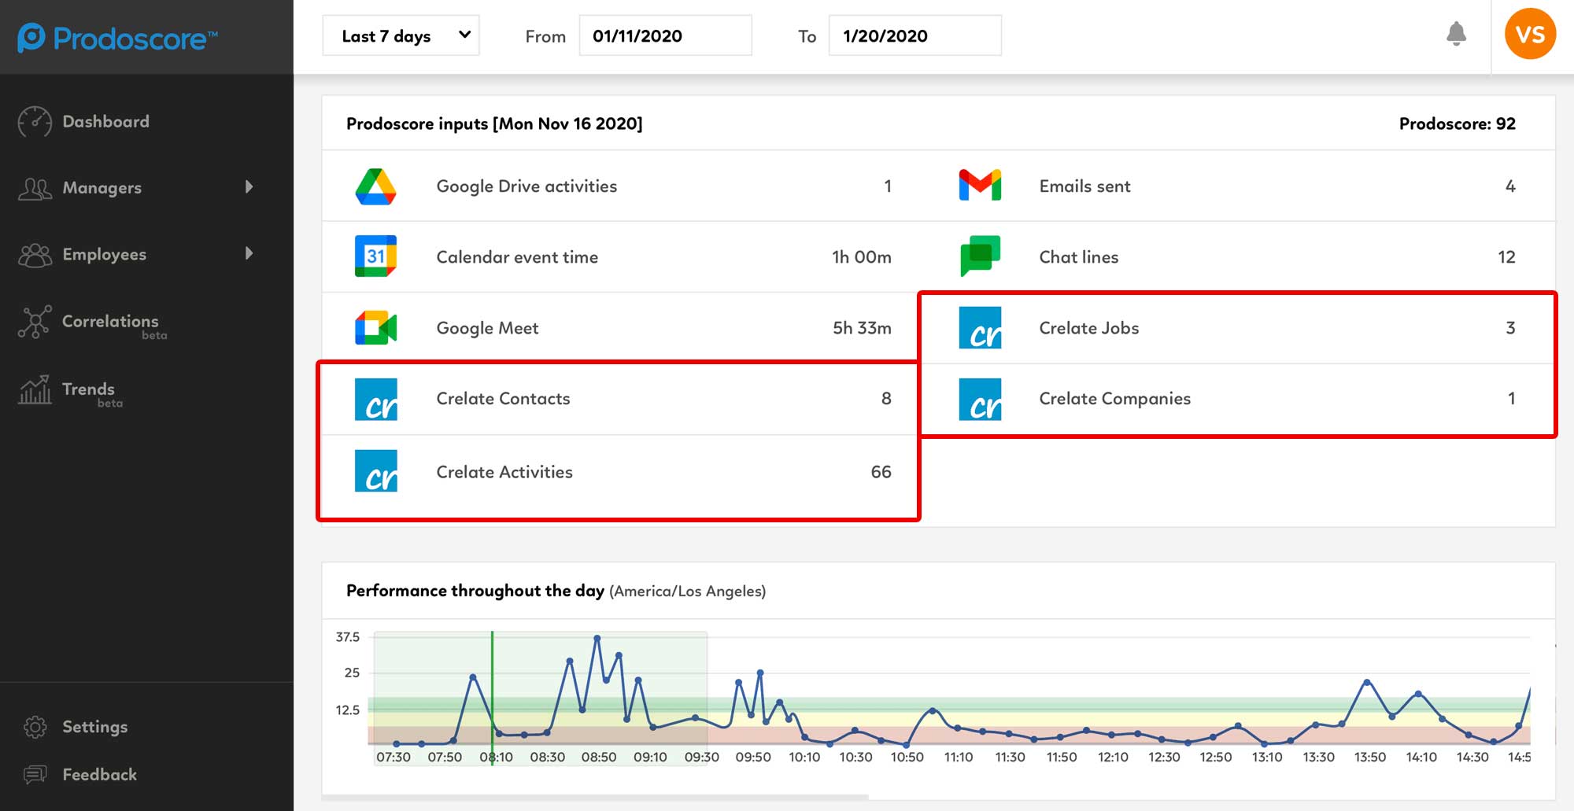Open the notifications bell
The width and height of the screenshot is (1574, 811).
(x=1456, y=34)
